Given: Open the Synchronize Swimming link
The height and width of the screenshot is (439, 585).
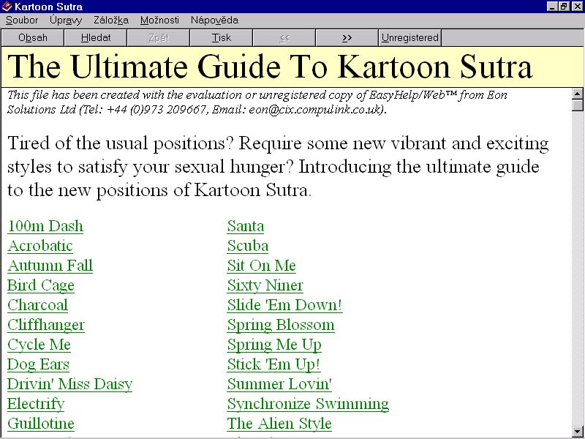Looking at the screenshot, I should tap(308, 404).
